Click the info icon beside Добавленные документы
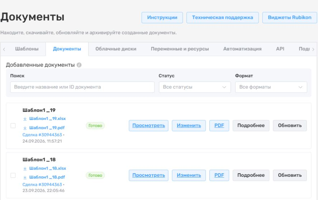This screenshot has height=200, width=318. (x=79, y=65)
